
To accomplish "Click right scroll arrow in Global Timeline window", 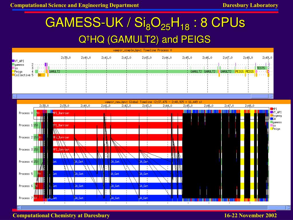I will pyautogui.click(x=288, y=207).
